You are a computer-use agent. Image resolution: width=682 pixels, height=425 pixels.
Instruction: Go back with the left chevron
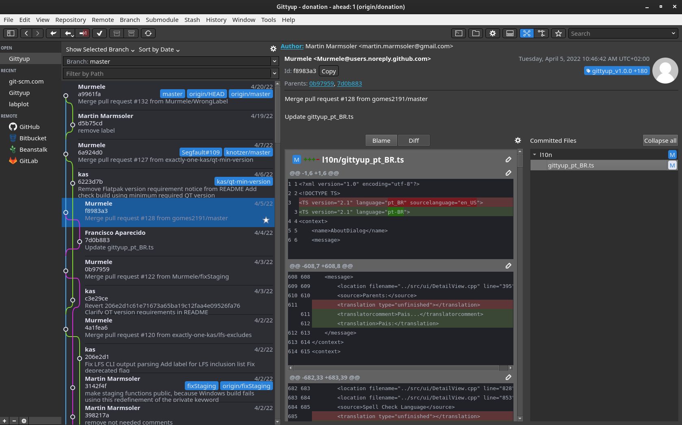pyautogui.click(x=26, y=33)
